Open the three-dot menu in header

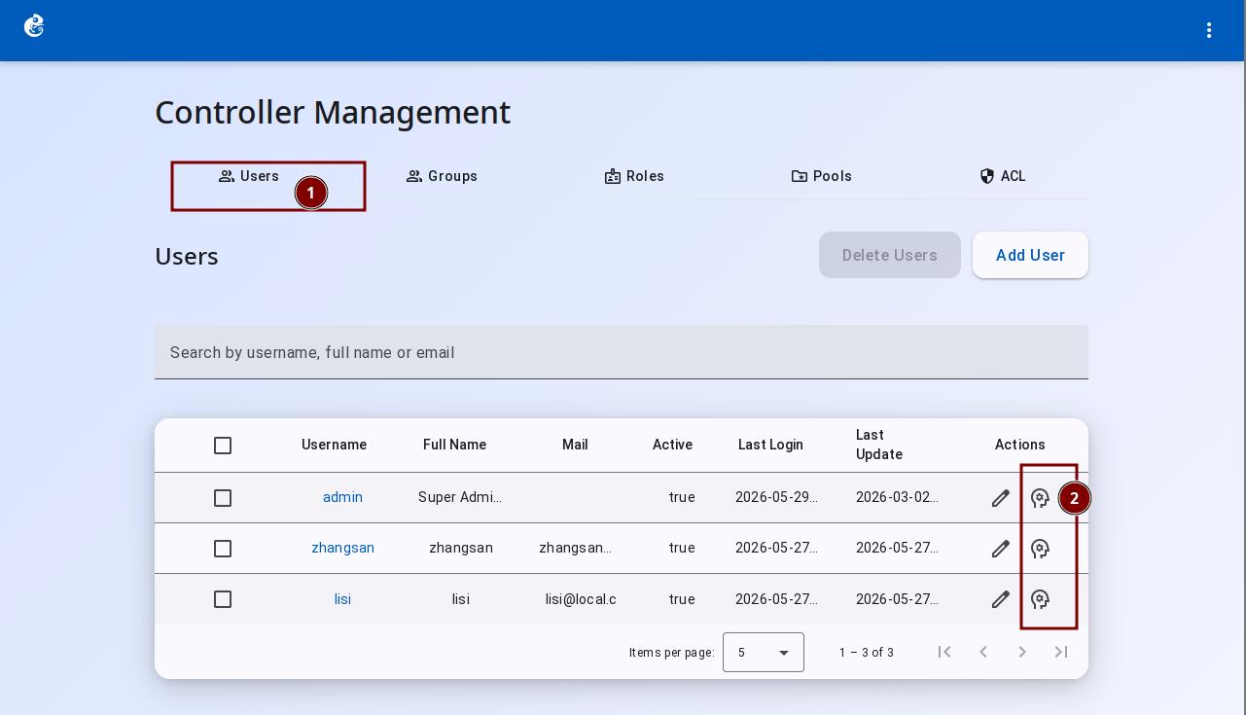(1209, 30)
